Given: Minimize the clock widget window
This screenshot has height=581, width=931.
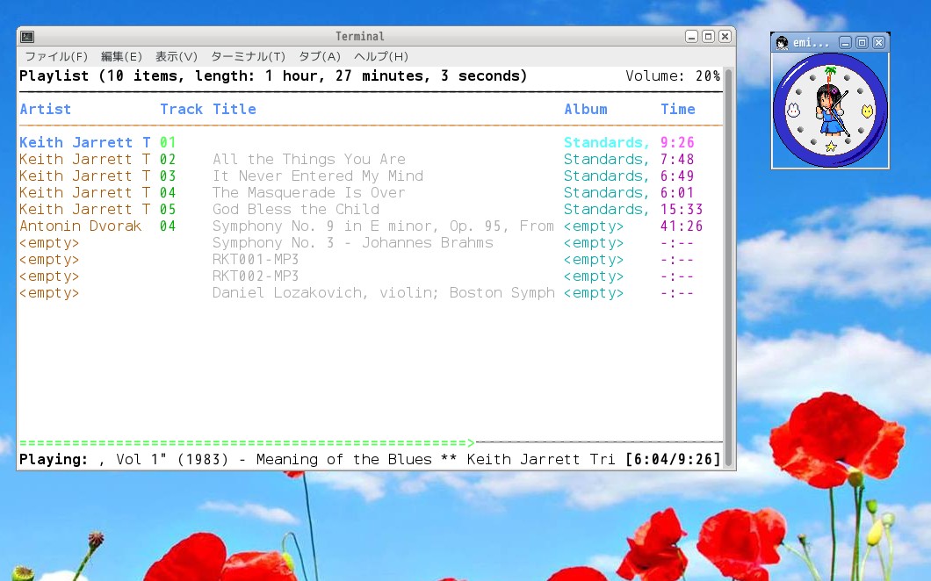Looking at the screenshot, I should pos(845,43).
